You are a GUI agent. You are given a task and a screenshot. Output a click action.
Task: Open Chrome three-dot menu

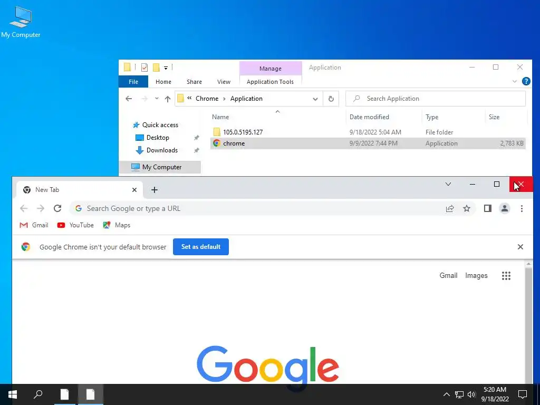pyautogui.click(x=522, y=208)
